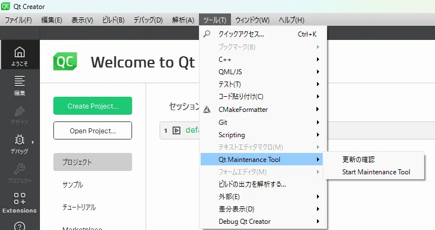Open the 解析(A) menu
This screenshot has width=435, height=230.
pyautogui.click(x=183, y=20)
